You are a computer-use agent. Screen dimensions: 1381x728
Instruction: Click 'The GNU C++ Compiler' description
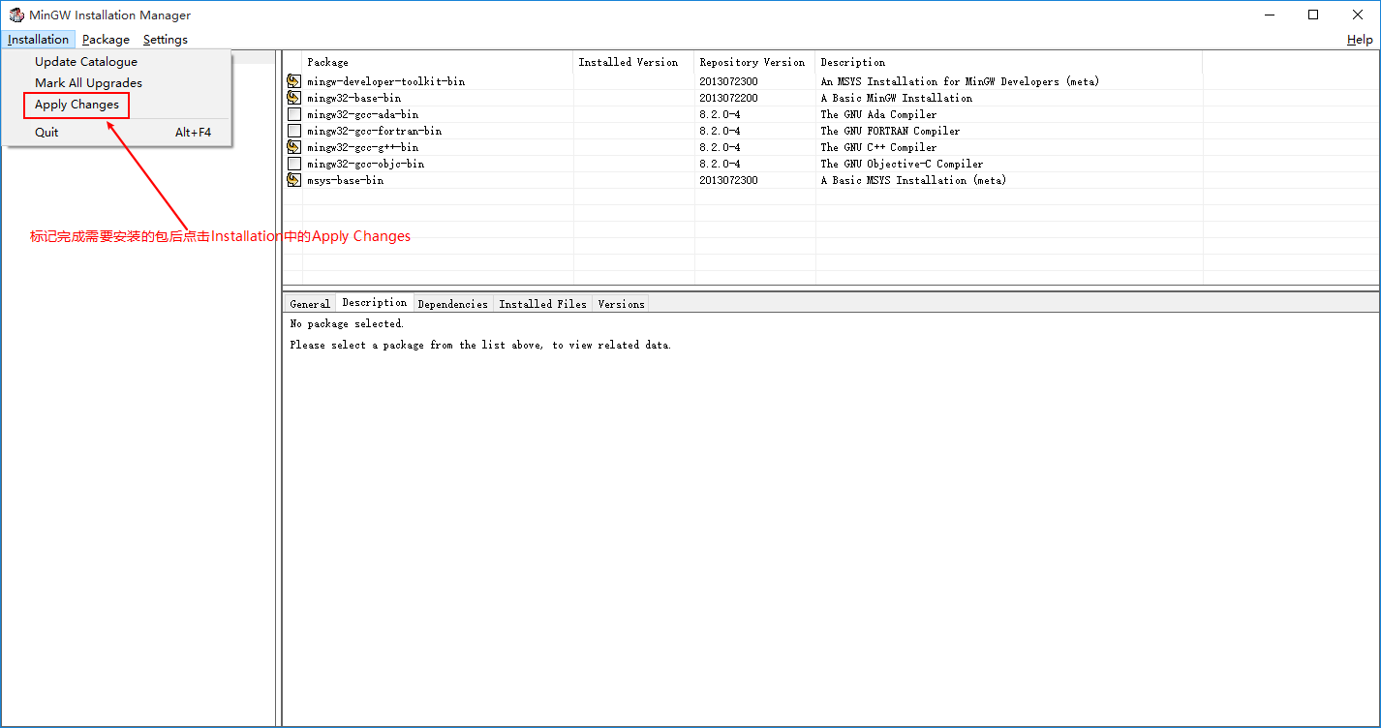click(x=878, y=147)
